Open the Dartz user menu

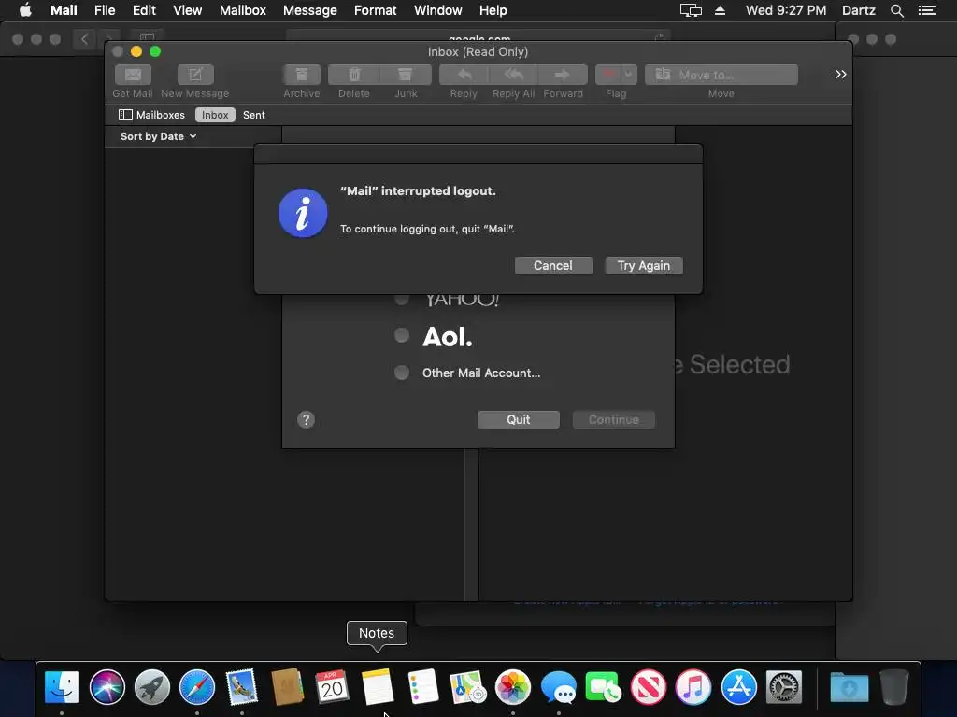859,10
